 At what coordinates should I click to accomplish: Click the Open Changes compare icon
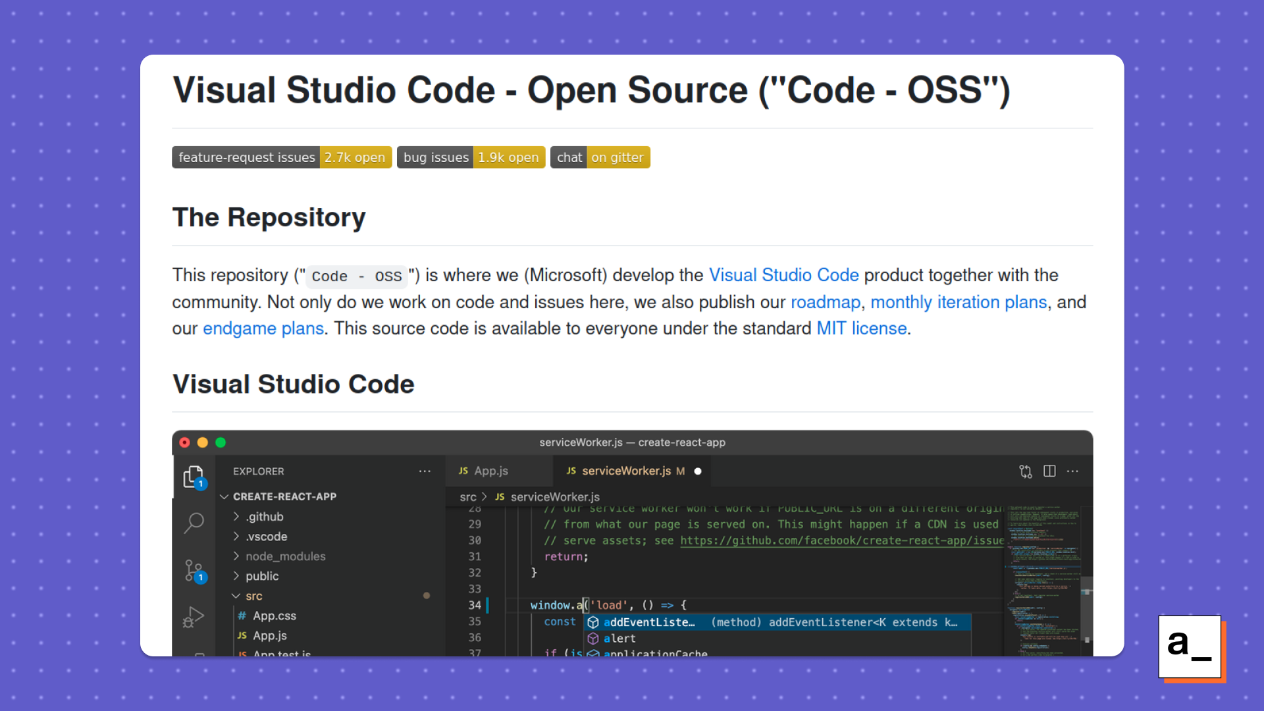tap(1025, 471)
